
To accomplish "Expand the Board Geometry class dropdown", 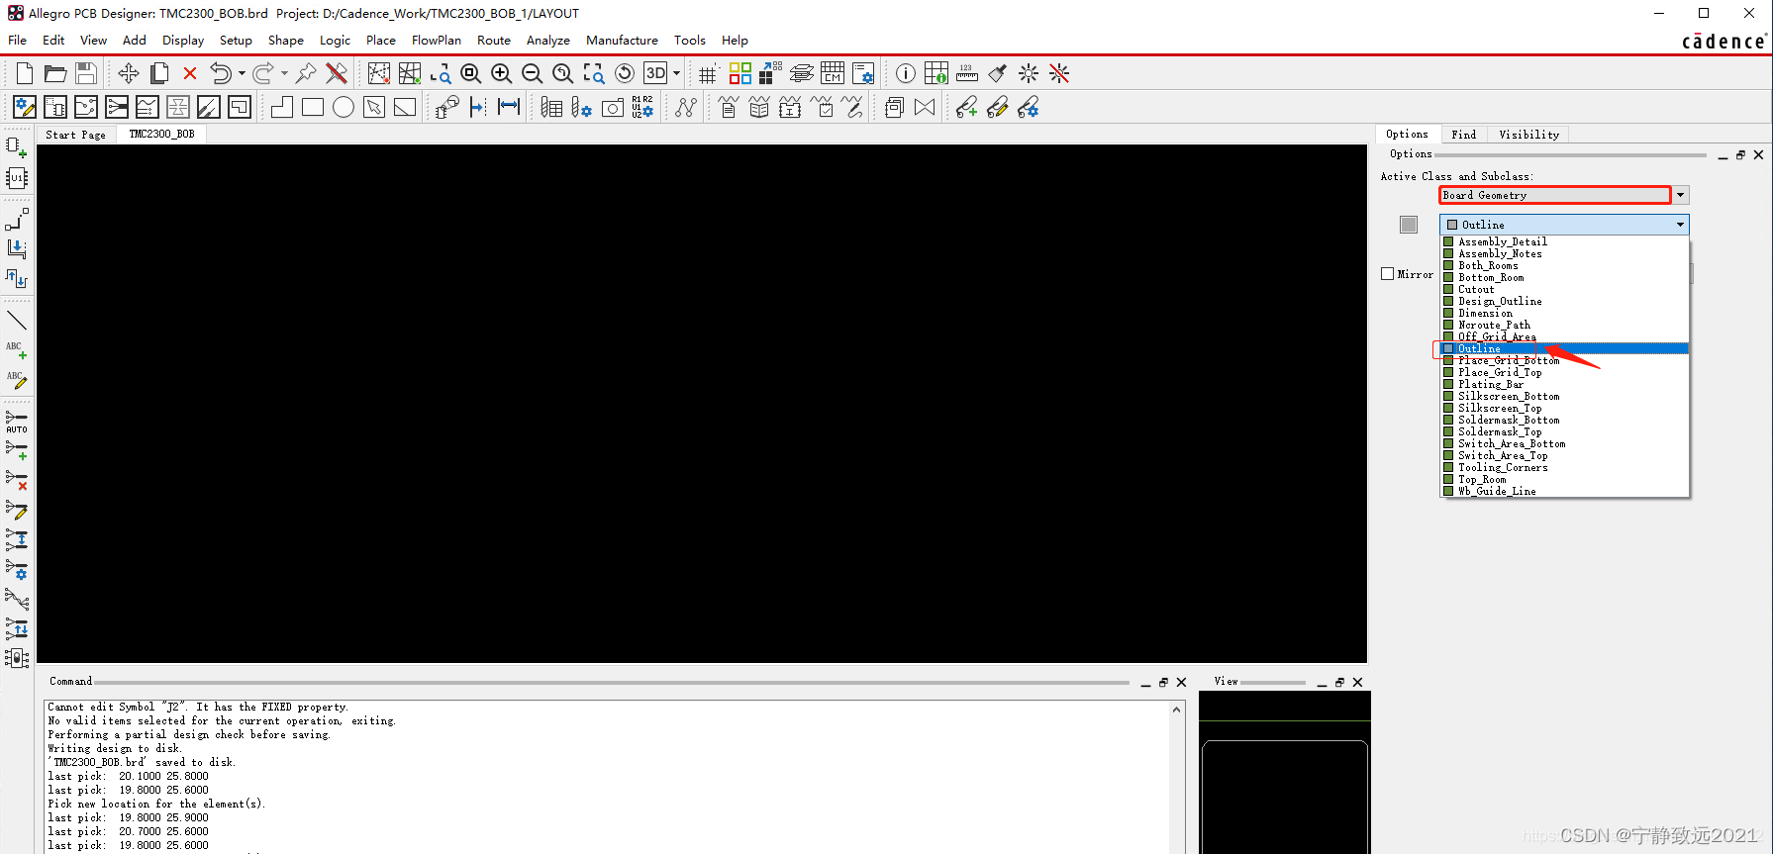I will pos(1680,195).
